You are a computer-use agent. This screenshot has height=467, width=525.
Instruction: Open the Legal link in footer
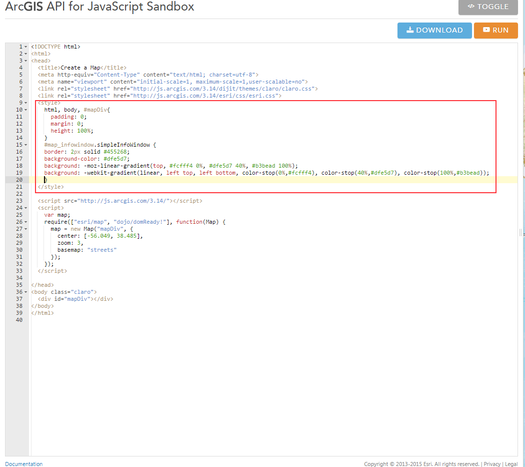(511, 464)
